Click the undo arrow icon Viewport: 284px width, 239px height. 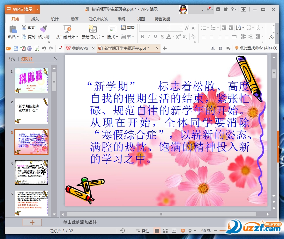[x=44, y=48]
